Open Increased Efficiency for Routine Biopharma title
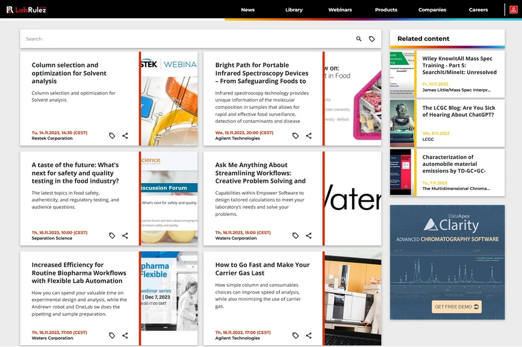The height and width of the screenshot is (347, 522). coord(79,273)
